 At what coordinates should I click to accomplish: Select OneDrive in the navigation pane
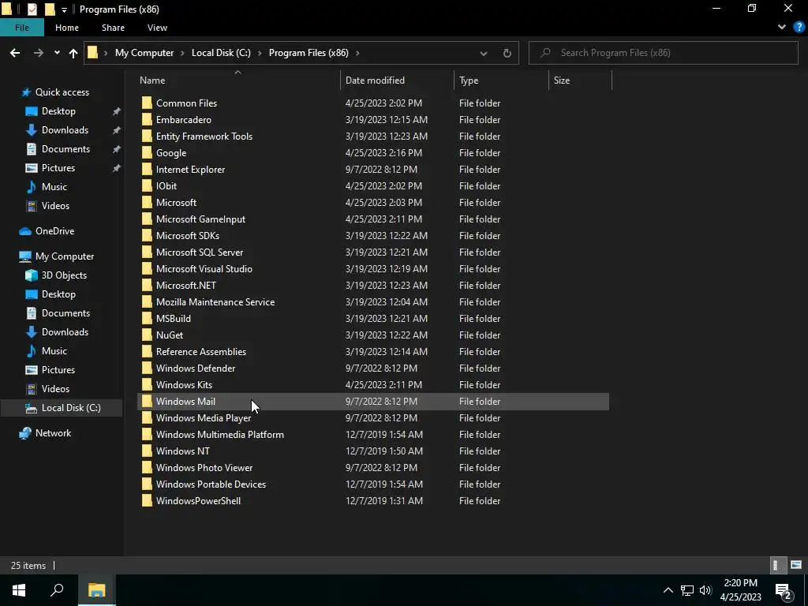coord(54,231)
